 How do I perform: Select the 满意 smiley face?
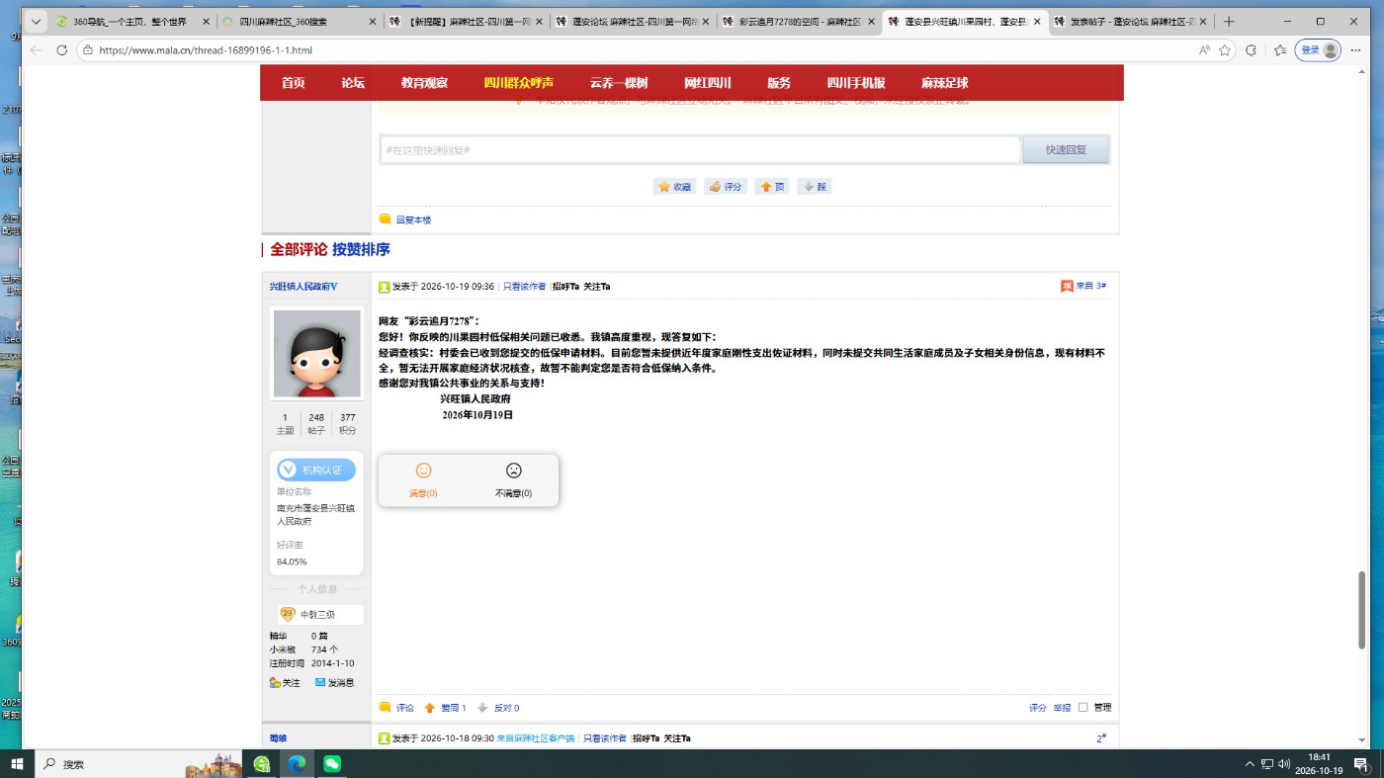pyautogui.click(x=423, y=471)
